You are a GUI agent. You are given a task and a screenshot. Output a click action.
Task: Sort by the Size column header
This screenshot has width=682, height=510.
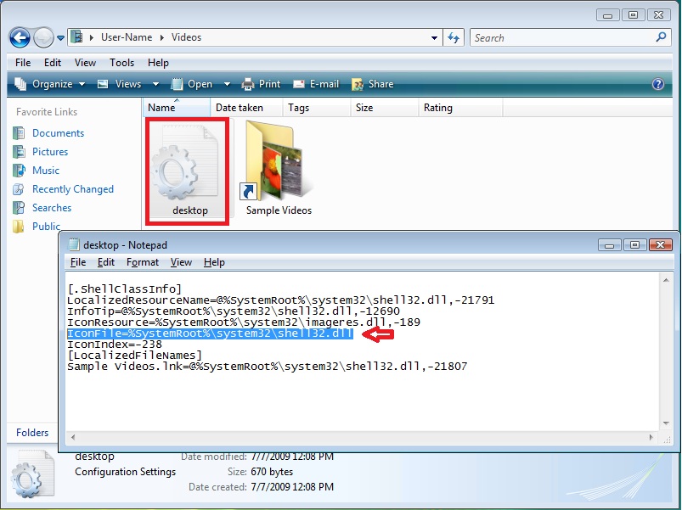coord(385,107)
